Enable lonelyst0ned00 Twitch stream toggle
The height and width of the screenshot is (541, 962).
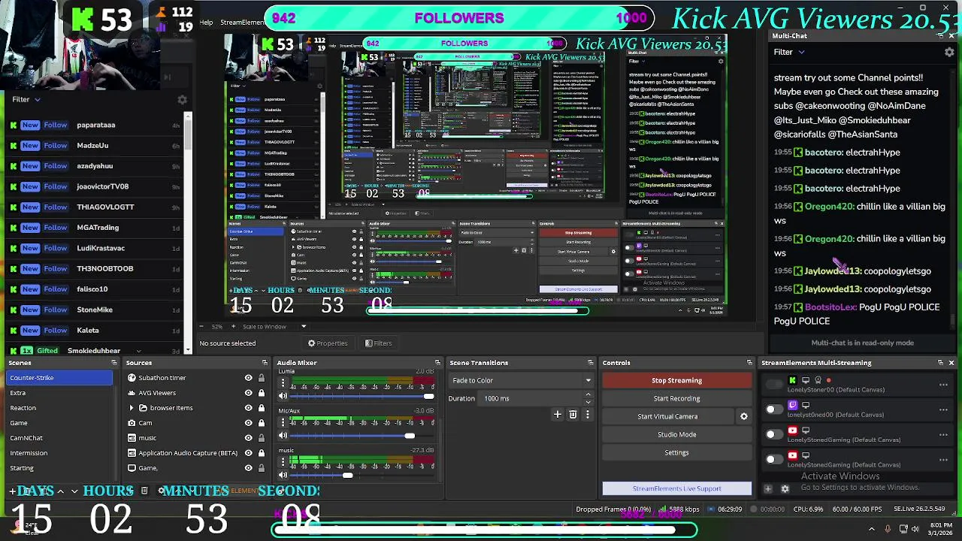(x=773, y=410)
